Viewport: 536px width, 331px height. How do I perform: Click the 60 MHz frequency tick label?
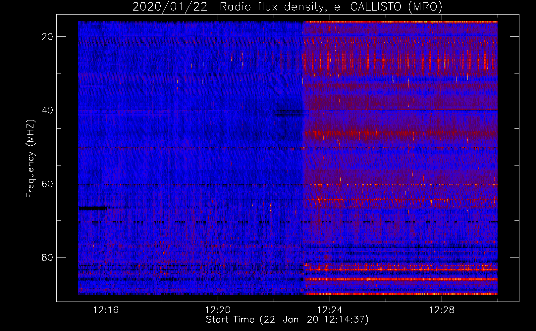(x=48, y=184)
